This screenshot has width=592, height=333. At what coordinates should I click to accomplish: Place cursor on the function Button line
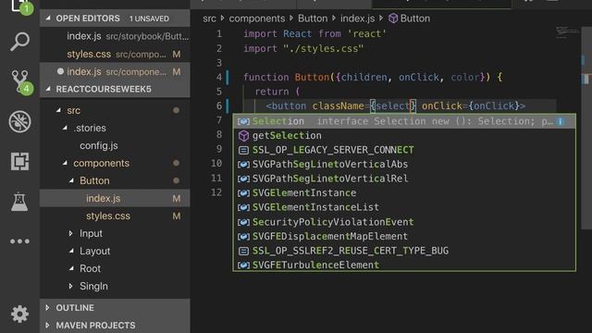pos(373,77)
